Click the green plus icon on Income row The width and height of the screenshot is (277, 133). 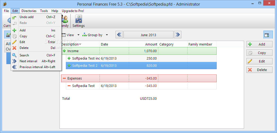[x=64, y=51]
